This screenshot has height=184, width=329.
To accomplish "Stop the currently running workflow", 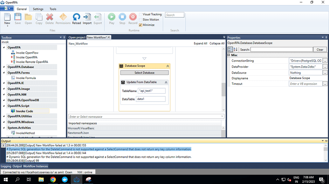I will (x=122, y=18).
